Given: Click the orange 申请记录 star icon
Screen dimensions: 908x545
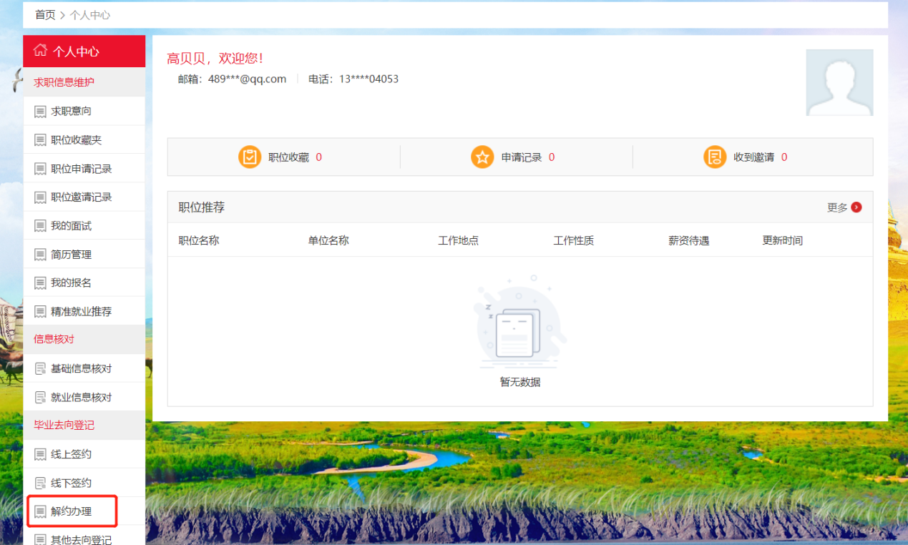Looking at the screenshot, I should (482, 157).
